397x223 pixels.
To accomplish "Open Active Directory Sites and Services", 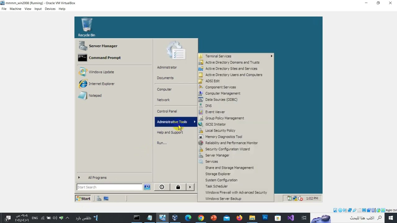I will tap(236, 68).
